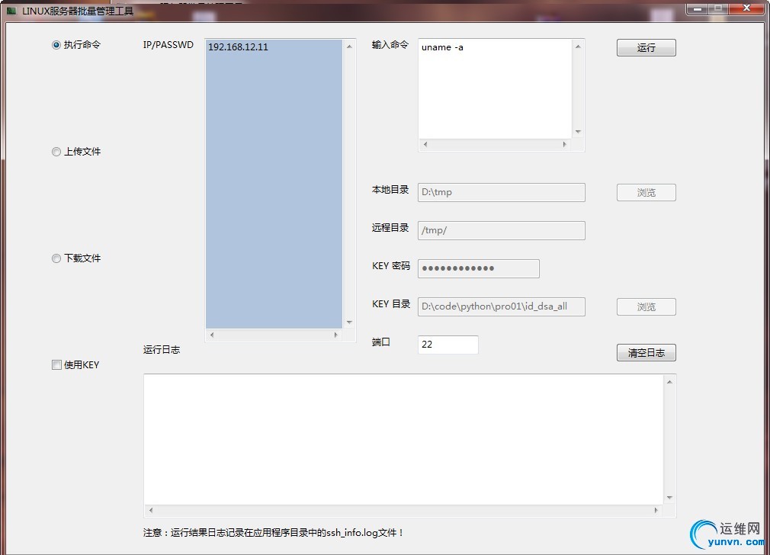Click right arrow of log horizontal scrollbar
Image resolution: width=770 pixels, height=555 pixels.
pos(656,510)
